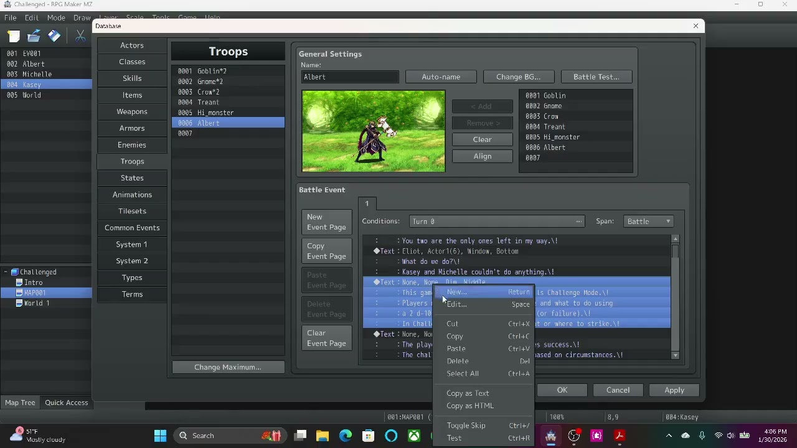Click the Battle Test... button
The width and height of the screenshot is (797, 448).
pyautogui.click(x=597, y=77)
